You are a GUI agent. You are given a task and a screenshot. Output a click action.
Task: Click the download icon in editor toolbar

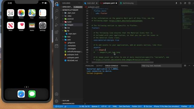pyautogui.click(x=176, y=3)
